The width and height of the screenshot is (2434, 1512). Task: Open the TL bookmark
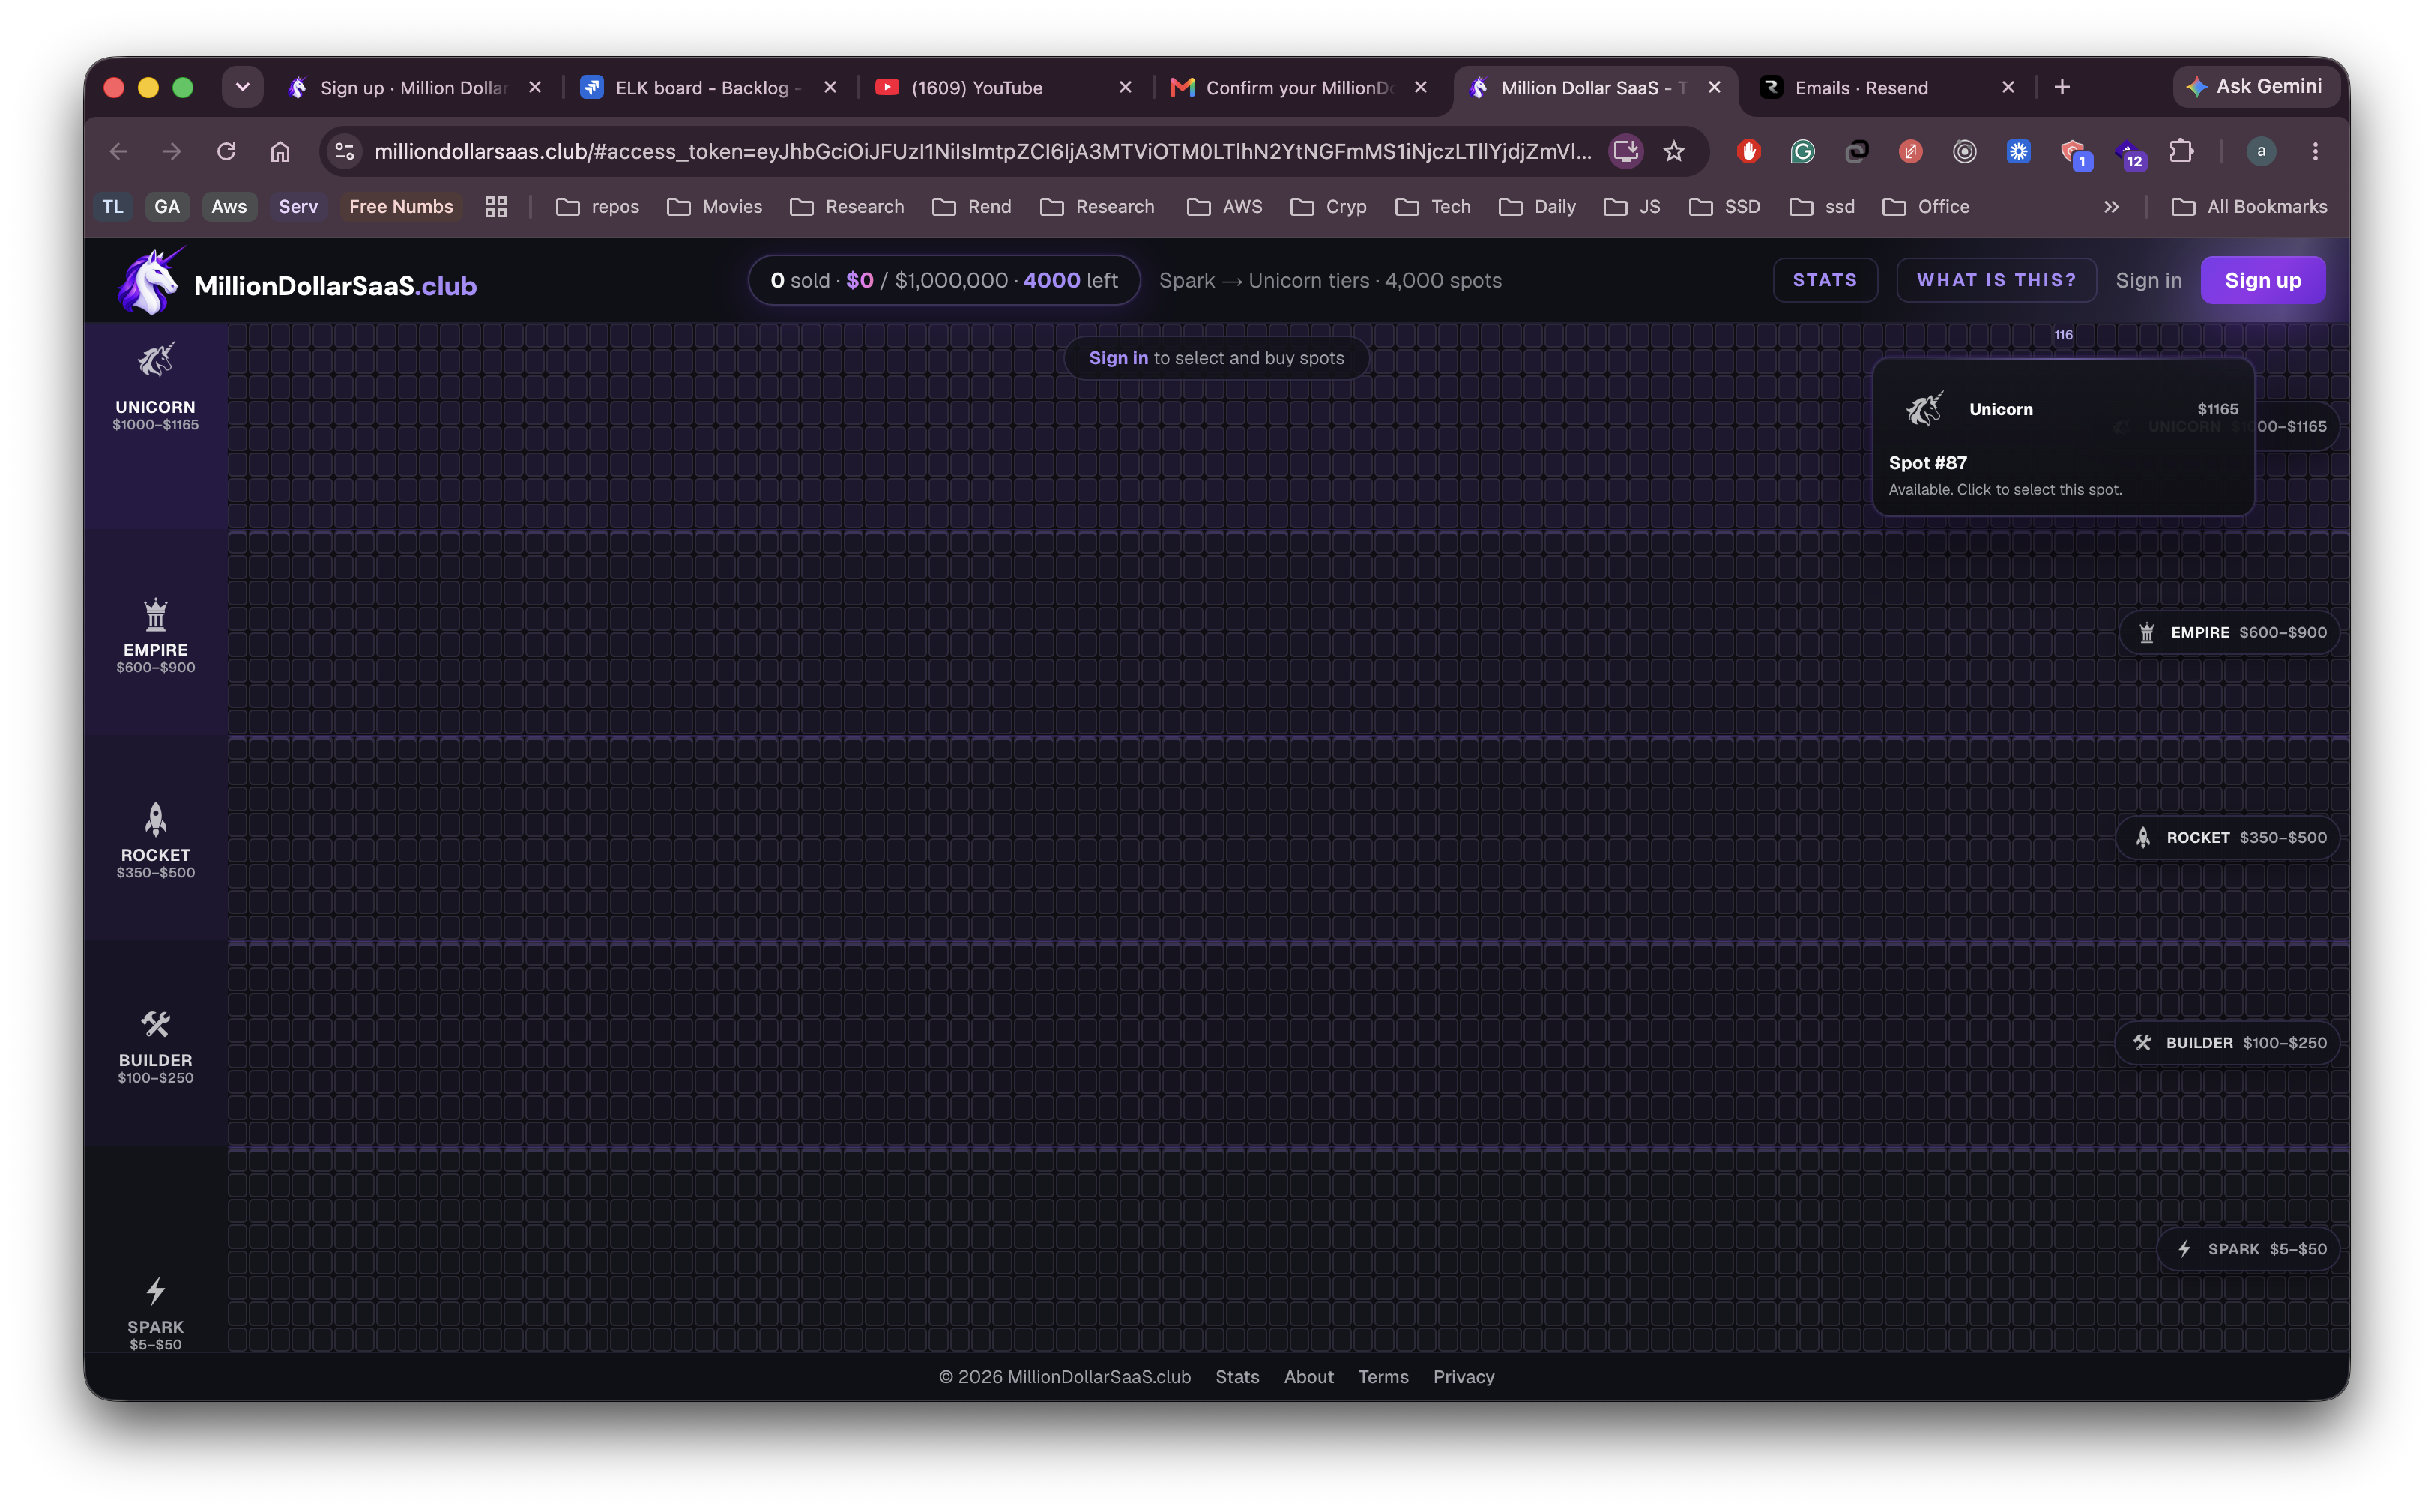pyautogui.click(x=113, y=207)
